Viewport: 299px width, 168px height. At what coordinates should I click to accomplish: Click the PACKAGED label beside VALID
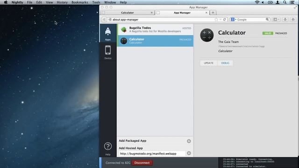coord(281,33)
